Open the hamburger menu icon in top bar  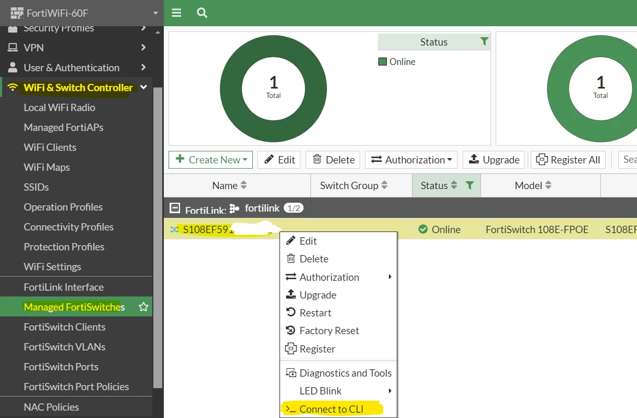(176, 13)
